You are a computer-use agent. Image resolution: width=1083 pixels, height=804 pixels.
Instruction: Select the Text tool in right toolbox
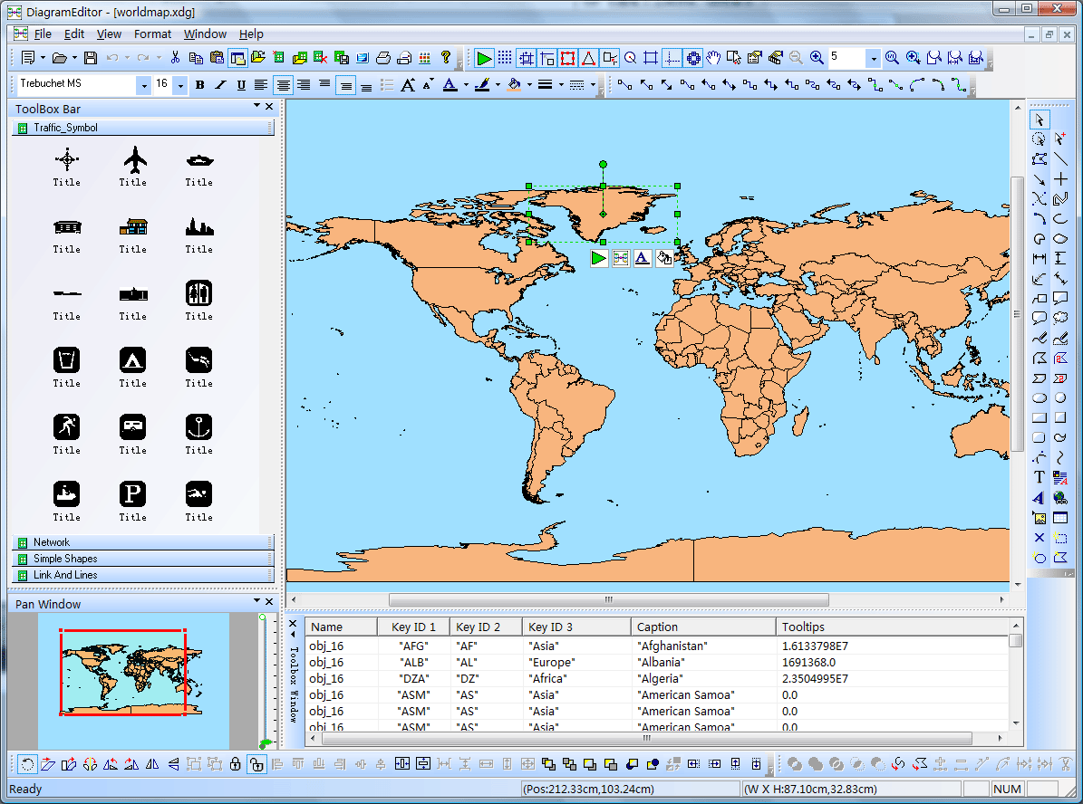point(1039,477)
